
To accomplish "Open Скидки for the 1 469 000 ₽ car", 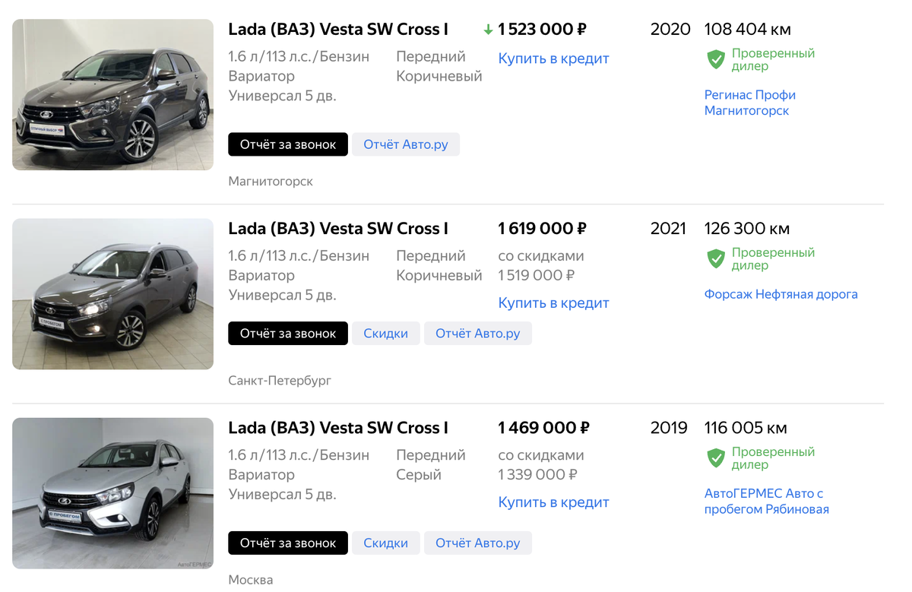I will tap(385, 543).
